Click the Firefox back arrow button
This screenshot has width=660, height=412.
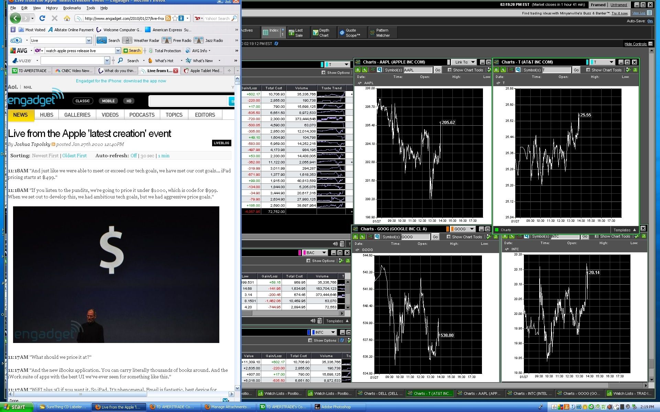(x=15, y=18)
